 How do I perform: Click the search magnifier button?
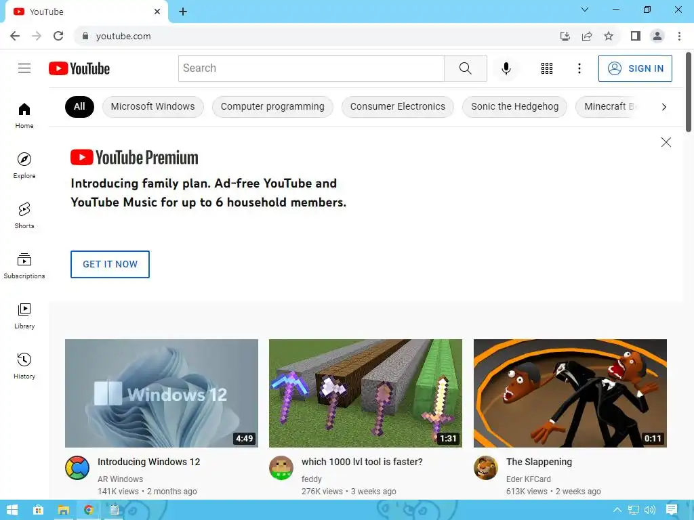point(465,68)
